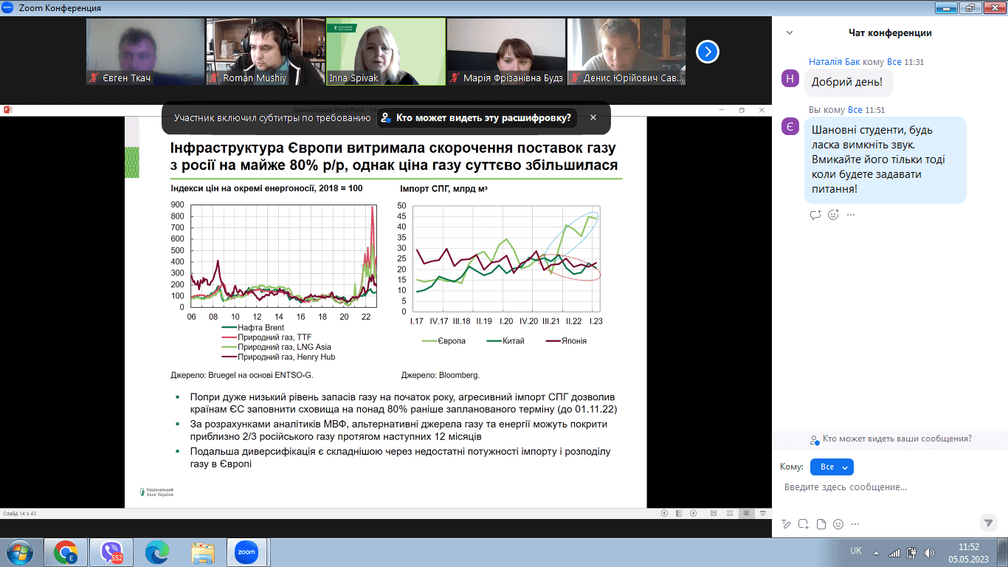Open Windows Explorer from taskbar
The width and height of the screenshot is (1008, 567).
pyautogui.click(x=201, y=552)
